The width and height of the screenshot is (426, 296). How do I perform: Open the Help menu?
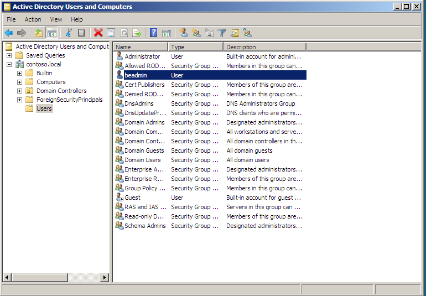(76, 19)
